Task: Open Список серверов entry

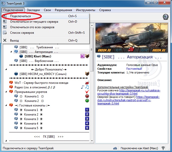Action: click(x=45, y=33)
